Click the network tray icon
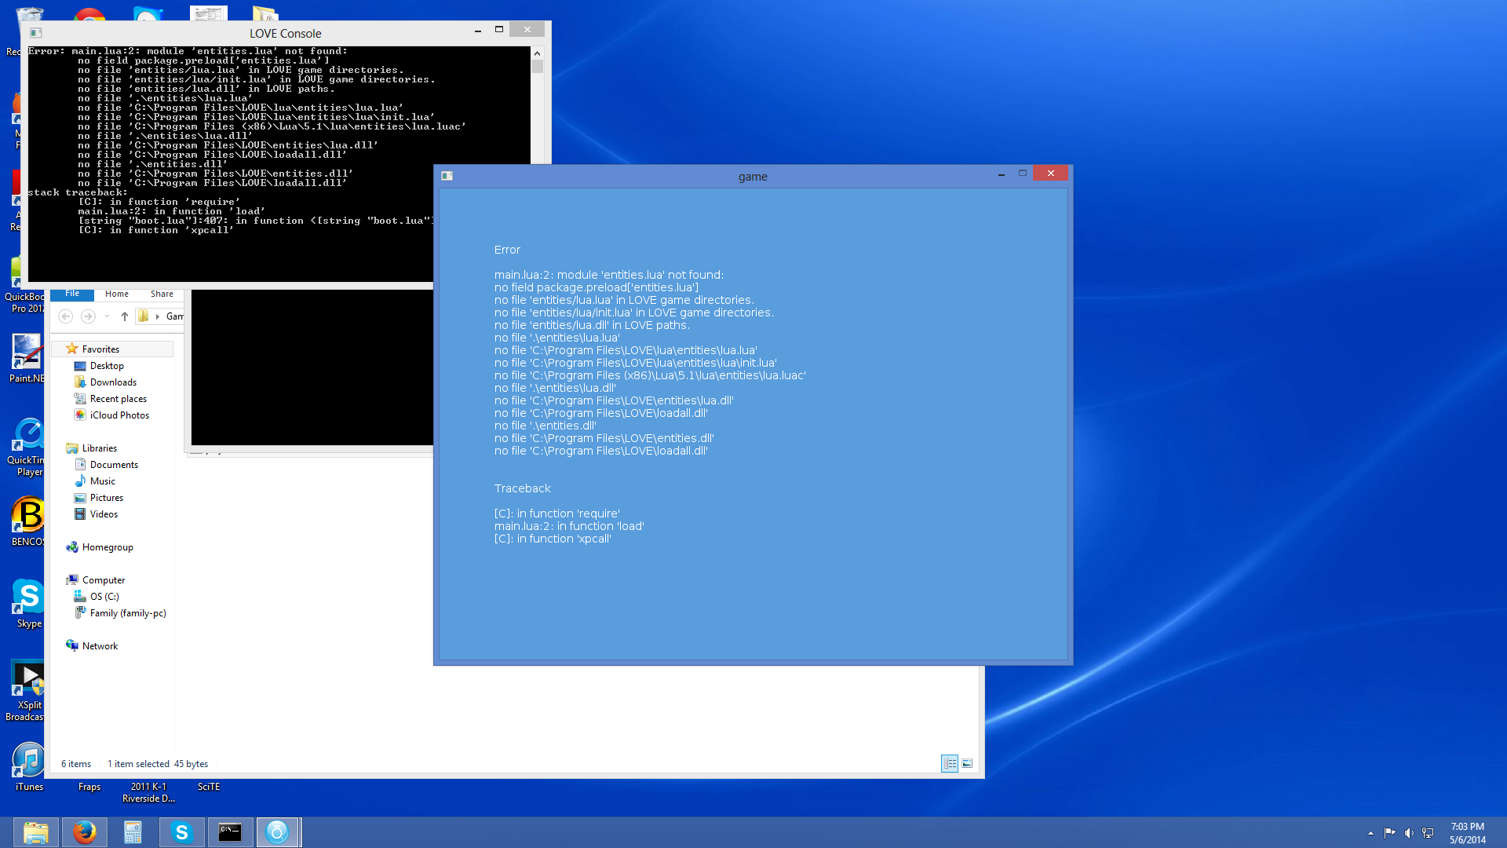 pyautogui.click(x=1428, y=833)
